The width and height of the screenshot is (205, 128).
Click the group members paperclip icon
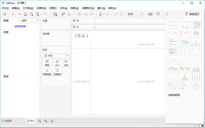tap(108, 14)
